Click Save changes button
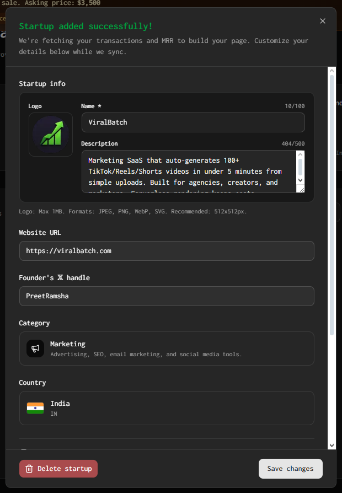 (x=290, y=469)
